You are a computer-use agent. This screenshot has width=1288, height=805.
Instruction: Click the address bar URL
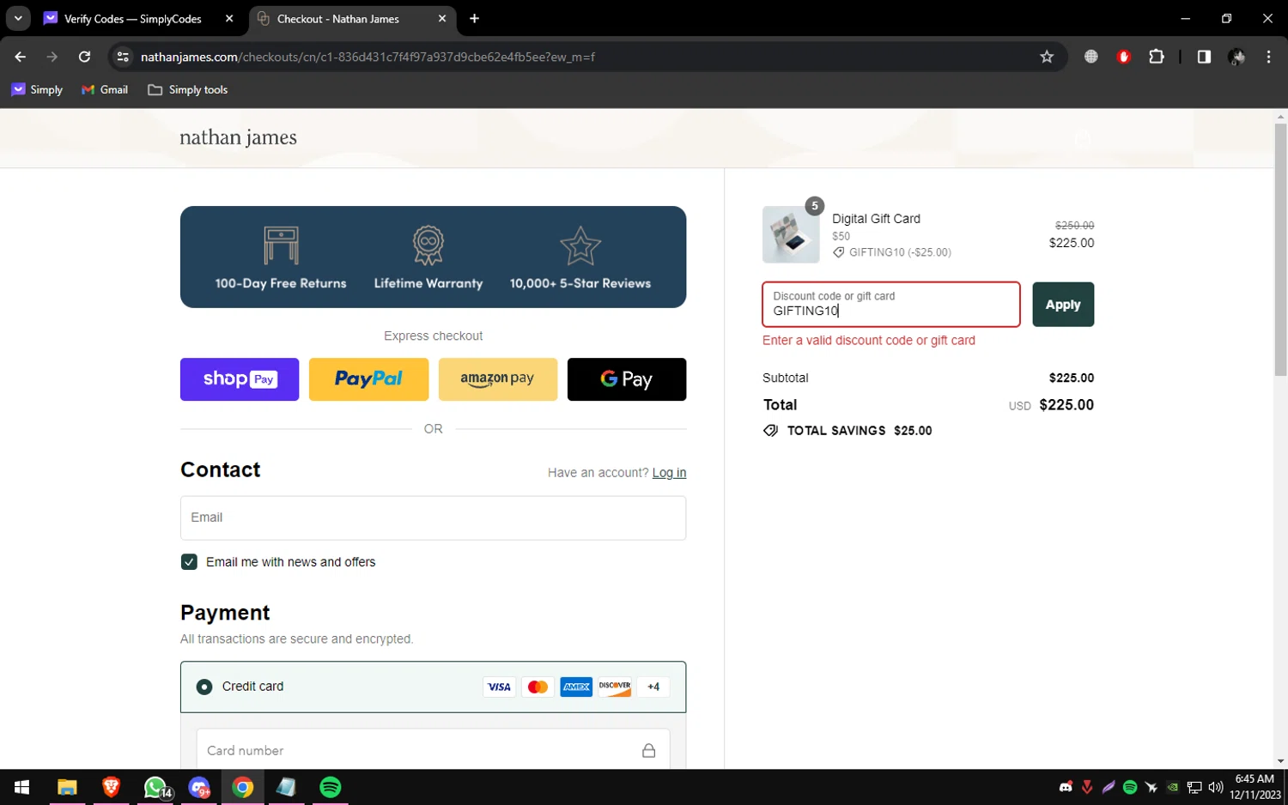pyautogui.click(x=368, y=57)
